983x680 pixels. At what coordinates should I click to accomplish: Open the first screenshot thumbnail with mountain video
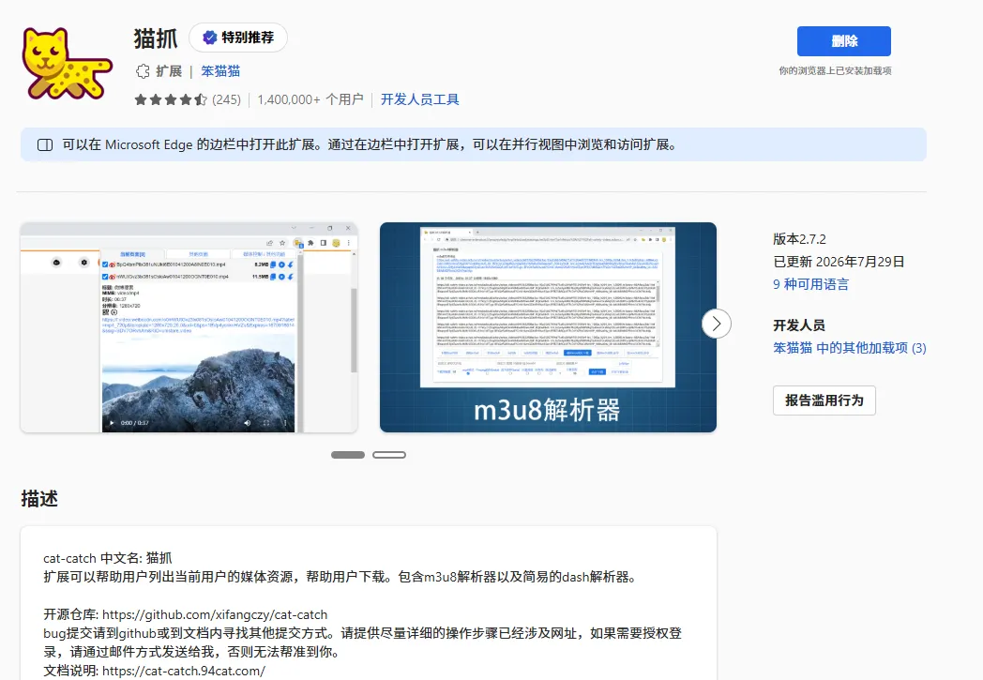pyautogui.click(x=189, y=327)
